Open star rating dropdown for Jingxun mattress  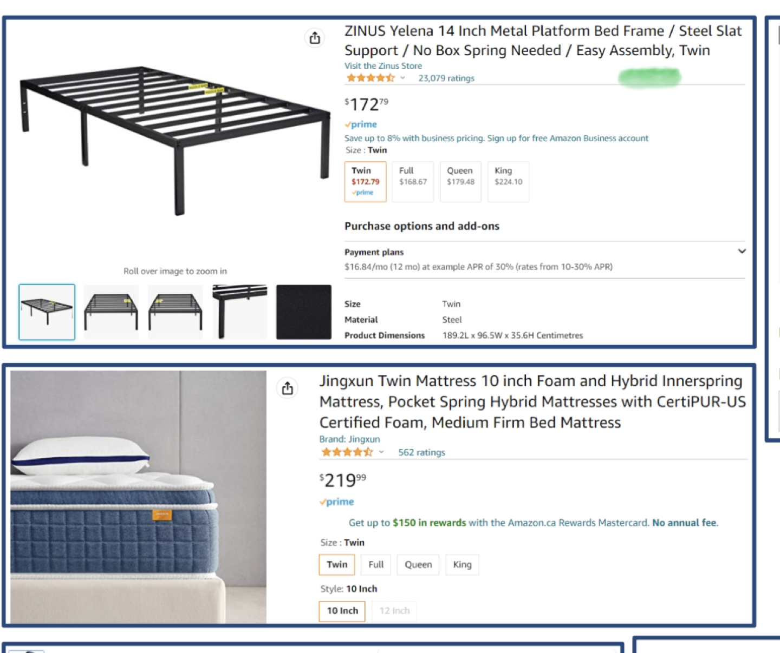(x=381, y=452)
